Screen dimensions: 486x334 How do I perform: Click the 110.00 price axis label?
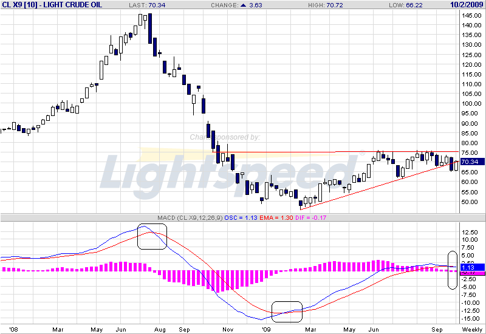coord(471,84)
